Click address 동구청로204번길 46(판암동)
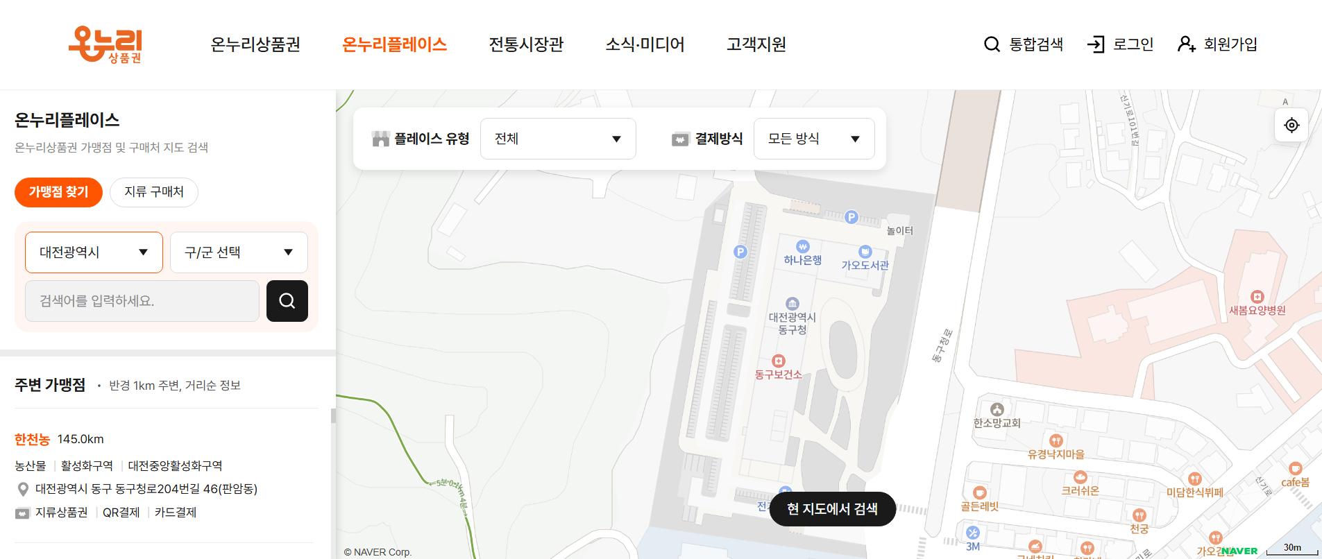 [146, 489]
